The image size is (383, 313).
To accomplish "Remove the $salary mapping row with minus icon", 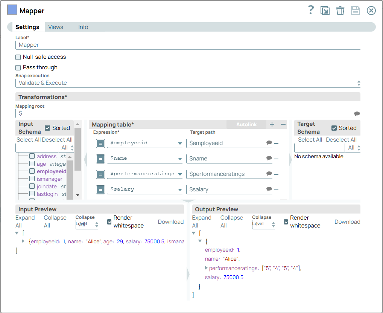I will (x=276, y=189).
